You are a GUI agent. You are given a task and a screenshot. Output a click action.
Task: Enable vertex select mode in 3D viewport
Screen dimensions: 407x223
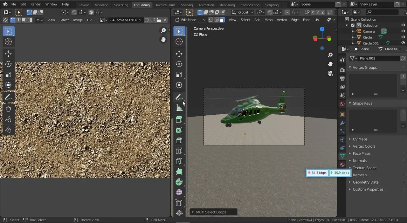pos(210,20)
